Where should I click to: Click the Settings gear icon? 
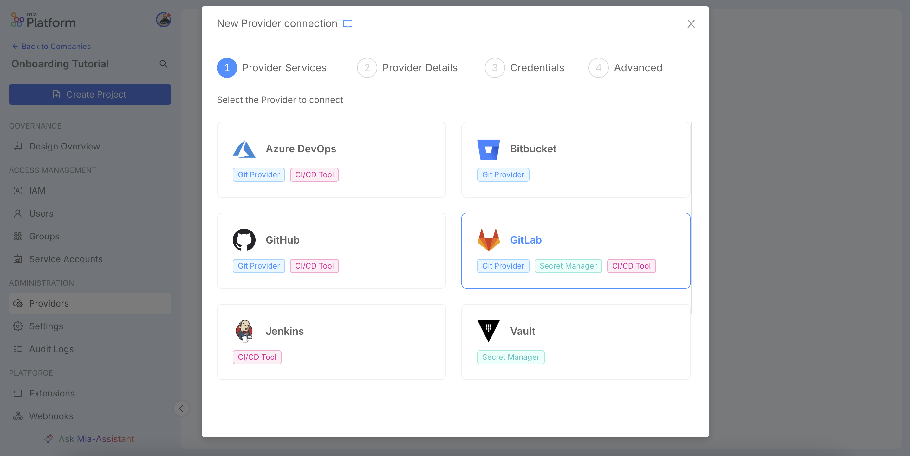(x=18, y=326)
